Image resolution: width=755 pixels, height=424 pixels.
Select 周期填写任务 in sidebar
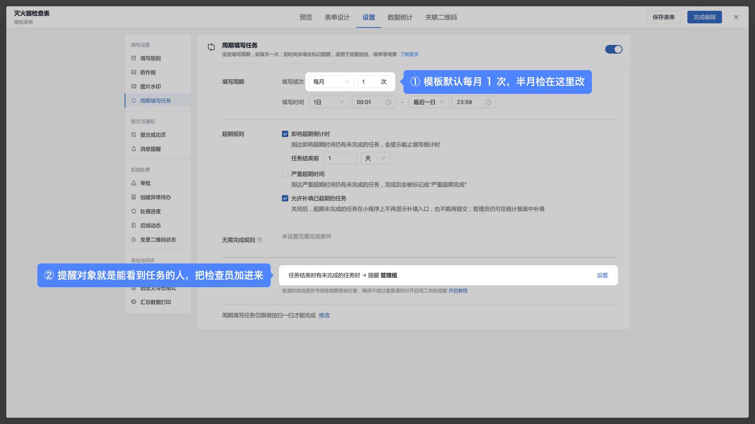coord(157,101)
